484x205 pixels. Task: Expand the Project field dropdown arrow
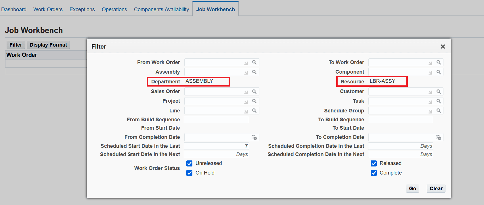click(x=246, y=102)
